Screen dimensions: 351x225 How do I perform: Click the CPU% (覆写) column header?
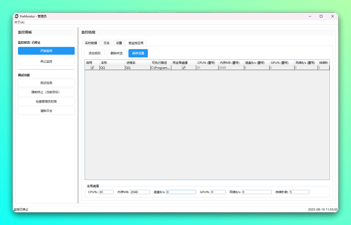207,63
